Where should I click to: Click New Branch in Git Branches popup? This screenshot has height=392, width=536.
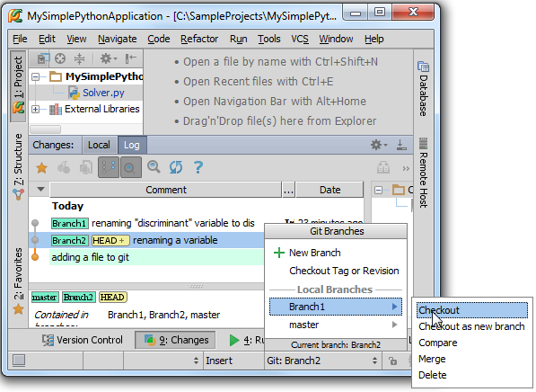tap(315, 253)
